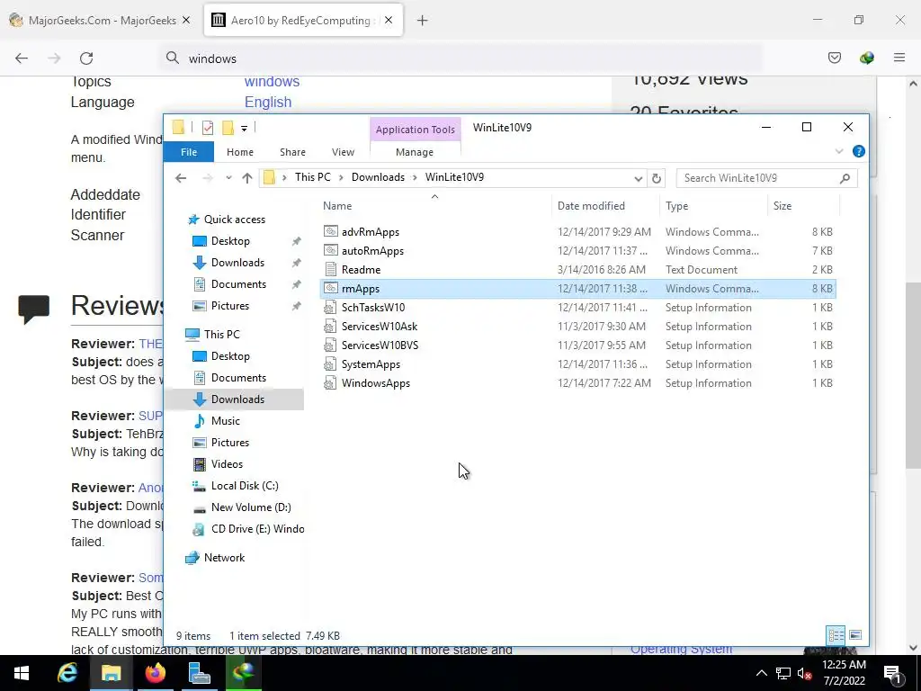
Task: Show hidden system tray icons
Action: click(761, 673)
